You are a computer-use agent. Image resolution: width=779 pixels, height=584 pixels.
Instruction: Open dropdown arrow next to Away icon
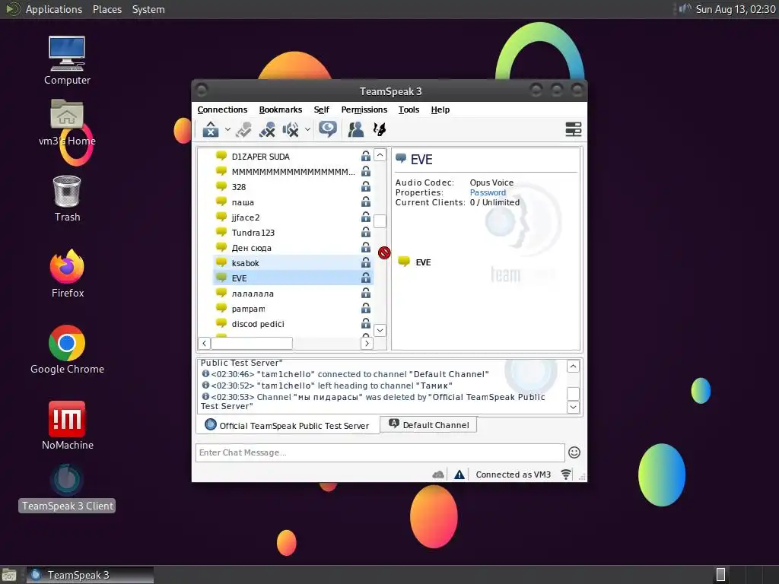tap(227, 129)
